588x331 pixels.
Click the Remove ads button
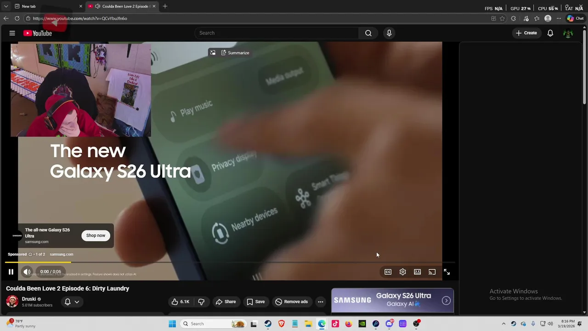click(x=292, y=302)
